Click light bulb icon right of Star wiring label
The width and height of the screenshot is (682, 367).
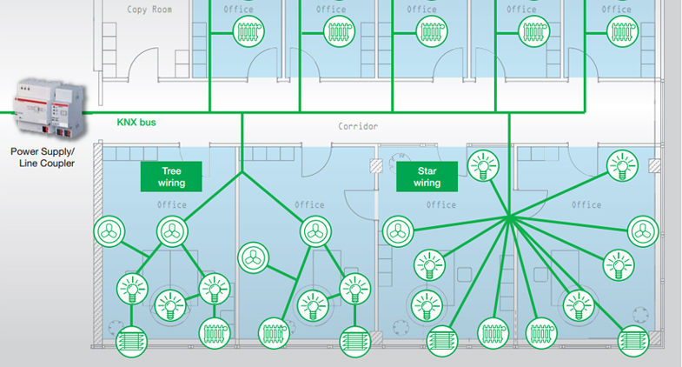pos(484,164)
